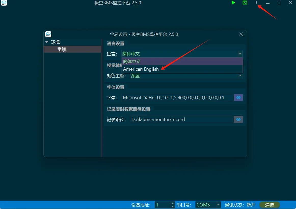Decrease 设备地址 with down arrow

click(172, 206)
